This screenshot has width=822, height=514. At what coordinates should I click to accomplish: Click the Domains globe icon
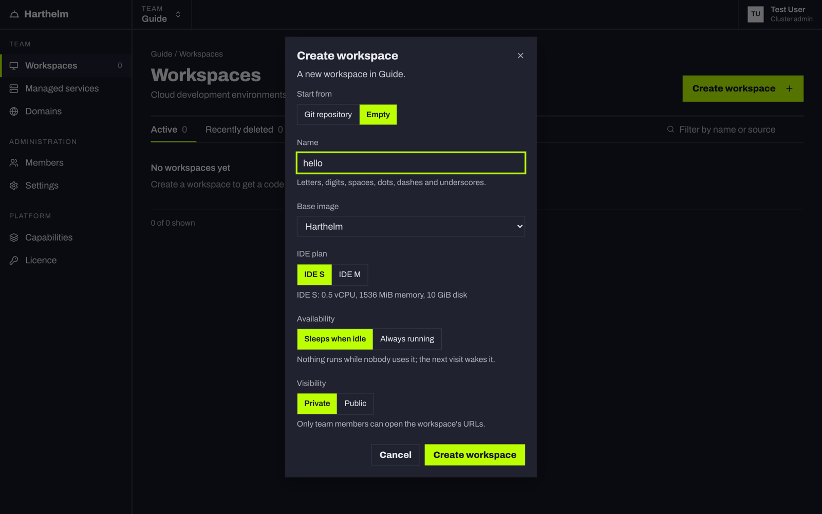pyautogui.click(x=14, y=112)
